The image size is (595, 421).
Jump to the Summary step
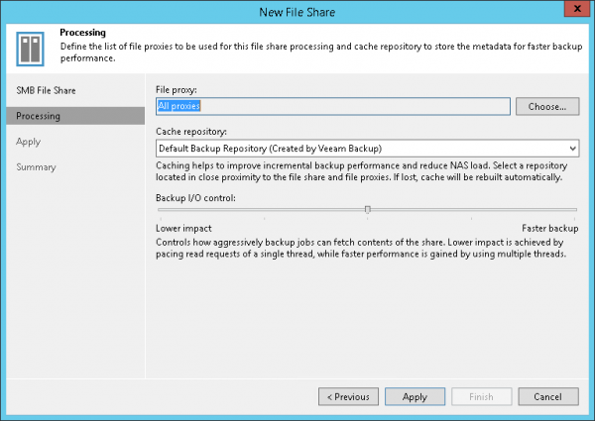tap(36, 167)
